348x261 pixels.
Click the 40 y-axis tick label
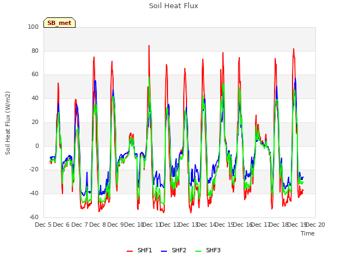click(x=35, y=98)
